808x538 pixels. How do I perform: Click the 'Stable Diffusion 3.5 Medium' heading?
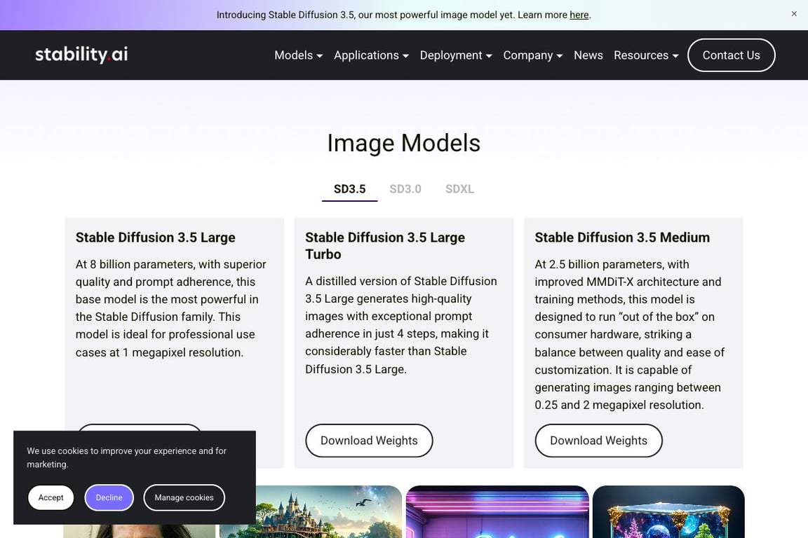[x=622, y=237]
